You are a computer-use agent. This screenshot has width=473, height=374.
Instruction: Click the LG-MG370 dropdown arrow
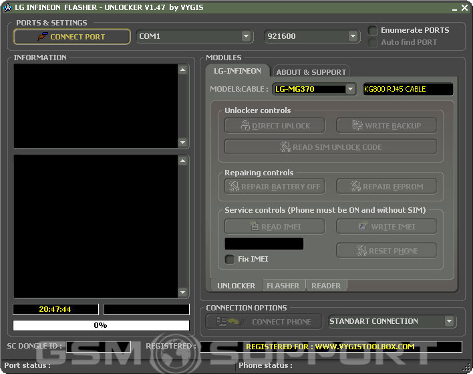pos(350,89)
